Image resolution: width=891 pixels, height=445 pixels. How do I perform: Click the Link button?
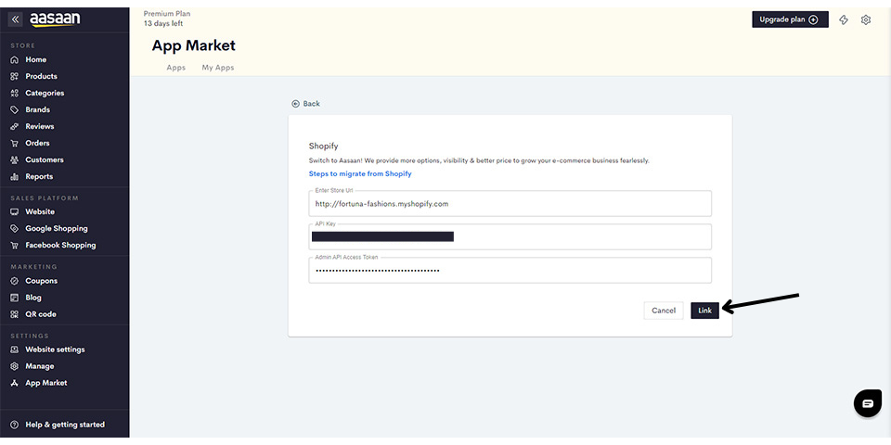coord(705,311)
